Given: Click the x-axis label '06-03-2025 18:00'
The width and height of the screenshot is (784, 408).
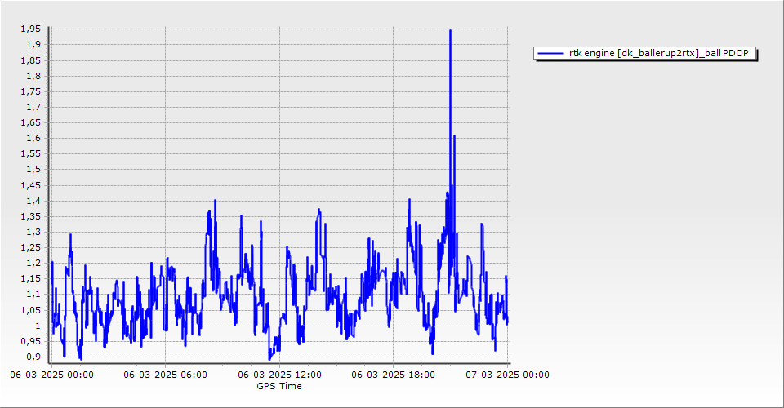Looking at the screenshot, I should (x=393, y=375).
